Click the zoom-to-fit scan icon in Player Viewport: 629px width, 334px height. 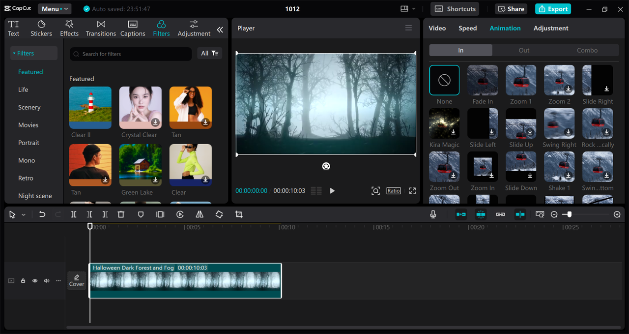coord(375,191)
